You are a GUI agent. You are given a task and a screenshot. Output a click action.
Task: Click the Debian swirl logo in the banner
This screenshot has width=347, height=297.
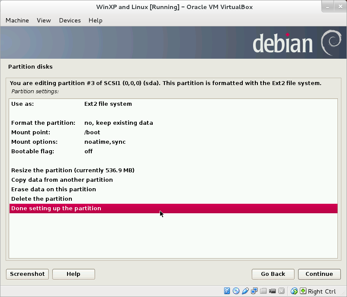(331, 42)
